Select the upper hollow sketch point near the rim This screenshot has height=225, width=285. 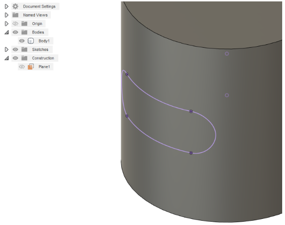(x=227, y=54)
